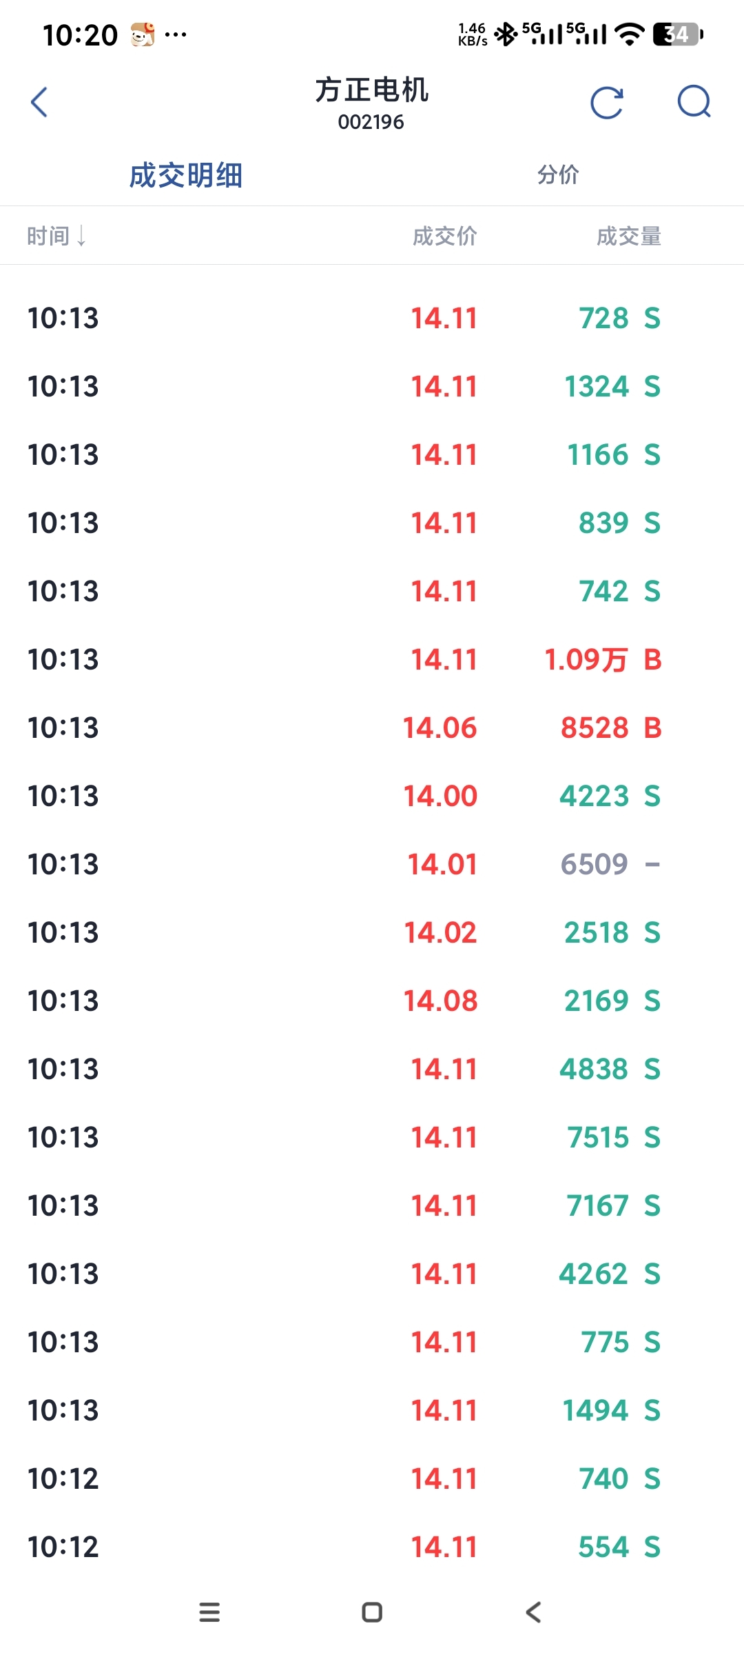Select the 10:12 trade with 740 volume
This screenshot has width=744, height=1655.
tap(372, 1479)
